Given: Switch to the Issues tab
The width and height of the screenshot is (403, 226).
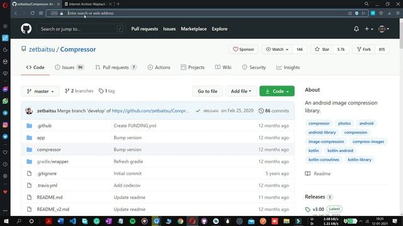Looking at the screenshot, I should pos(69,67).
